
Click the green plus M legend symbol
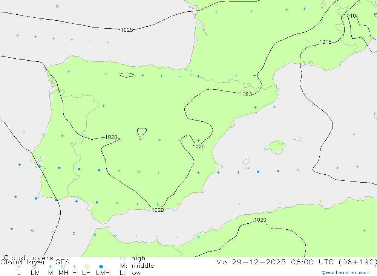coord(50,267)
